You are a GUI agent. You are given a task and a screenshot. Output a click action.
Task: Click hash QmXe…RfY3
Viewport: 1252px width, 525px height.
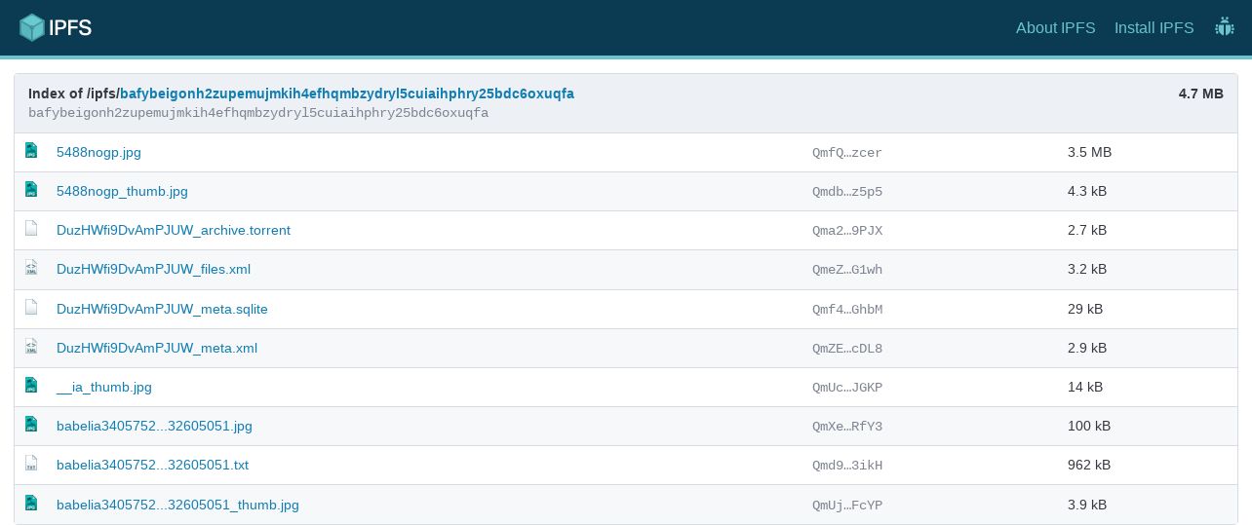click(847, 426)
